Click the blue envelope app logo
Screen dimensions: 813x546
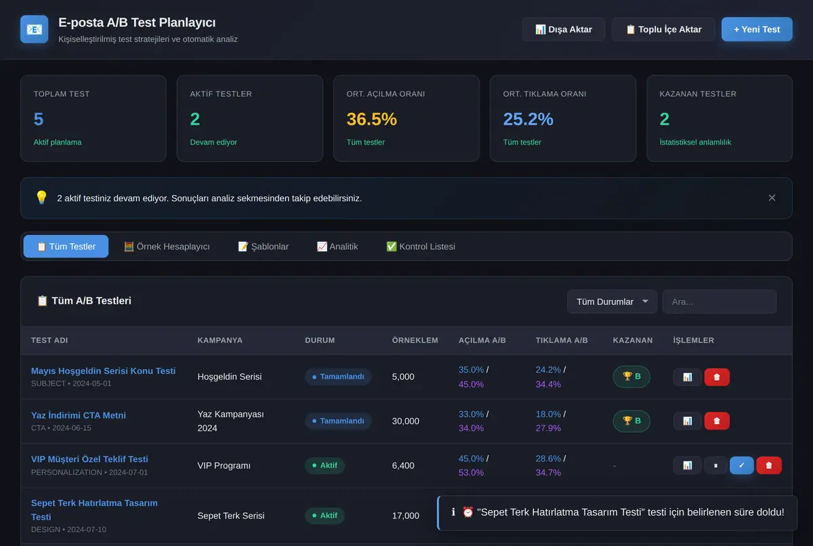click(35, 29)
